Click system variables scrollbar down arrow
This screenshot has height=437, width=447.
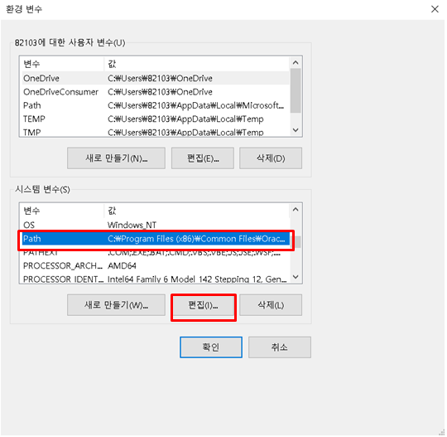pyautogui.click(x=296, y=277)
